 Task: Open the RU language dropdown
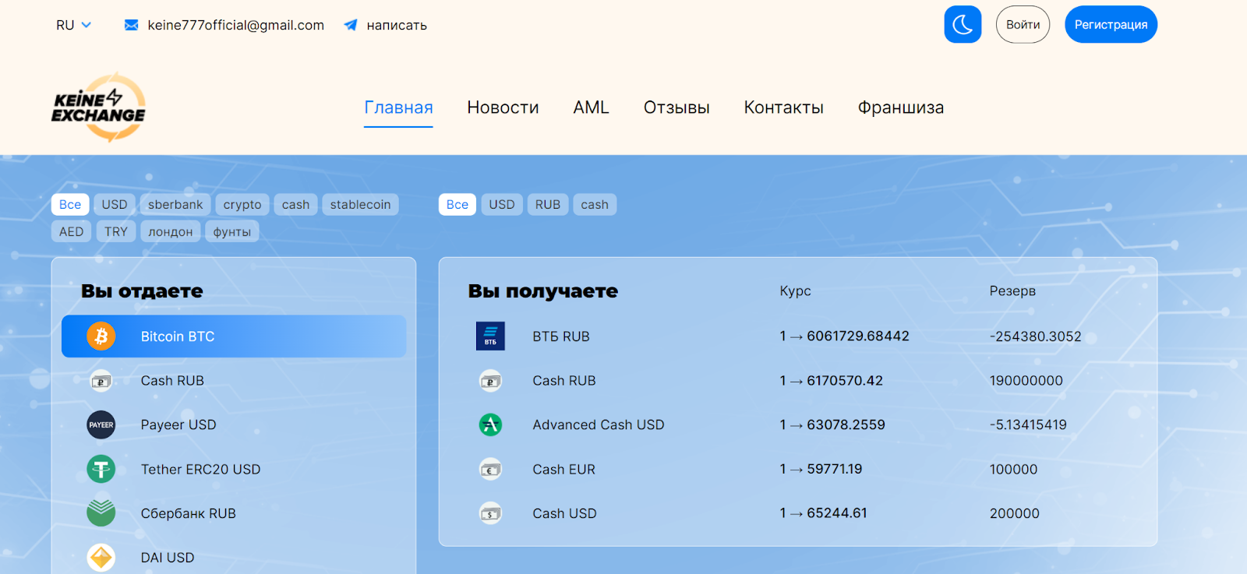(x=73, y=25)
